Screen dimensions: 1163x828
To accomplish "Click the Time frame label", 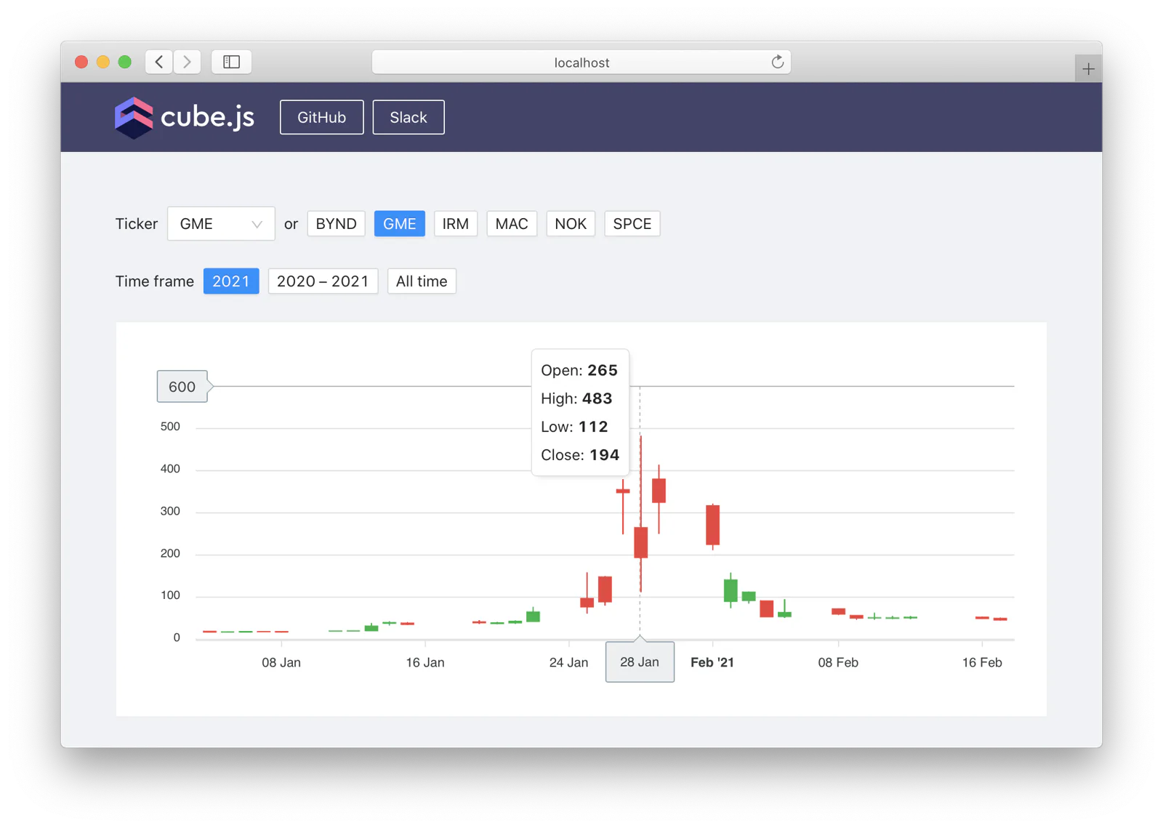I will click(155, 281).
